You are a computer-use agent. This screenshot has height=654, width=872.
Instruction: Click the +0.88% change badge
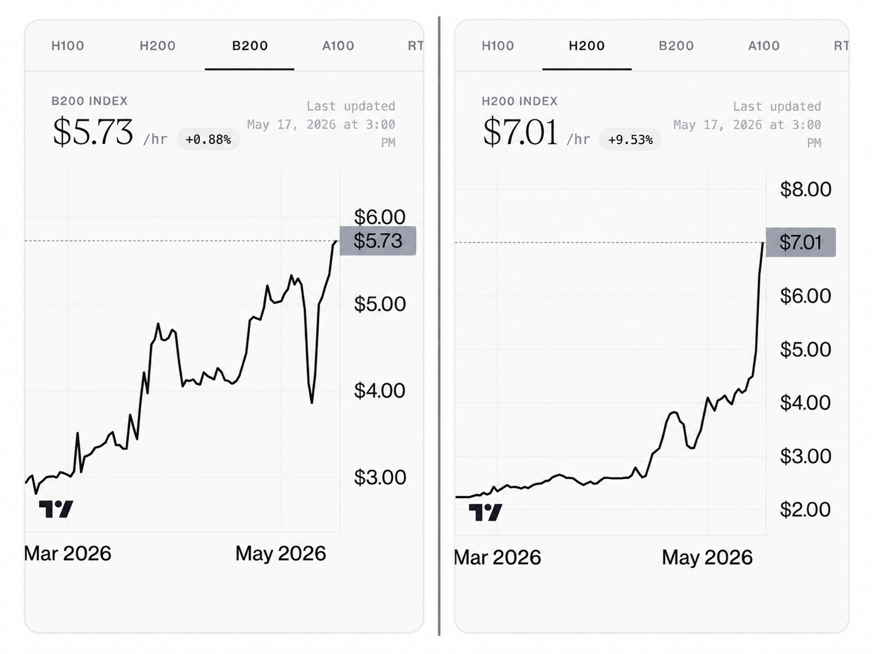click(x=208, y=140)
